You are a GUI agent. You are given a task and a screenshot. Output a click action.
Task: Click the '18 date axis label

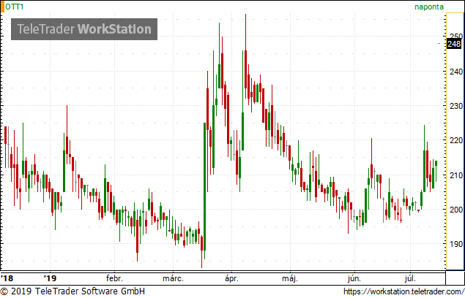(7, 278)
